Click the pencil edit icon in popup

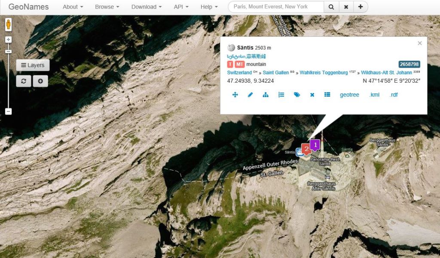(x=251, y=95)
